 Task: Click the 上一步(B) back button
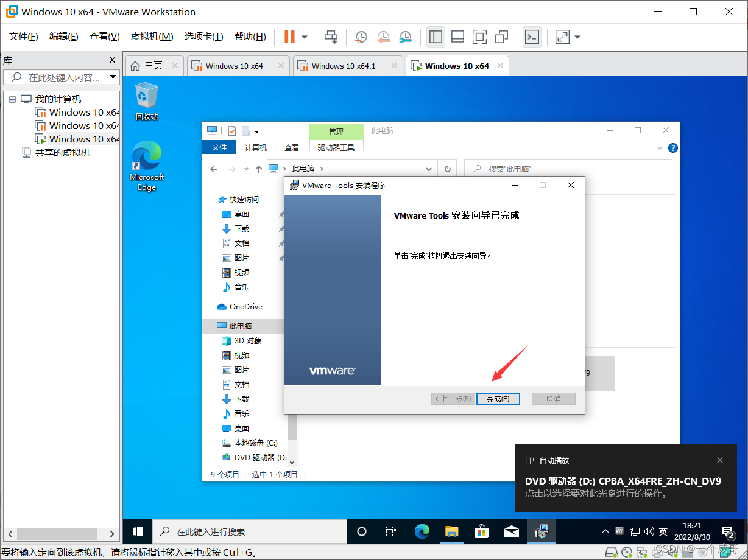[453, 399]
